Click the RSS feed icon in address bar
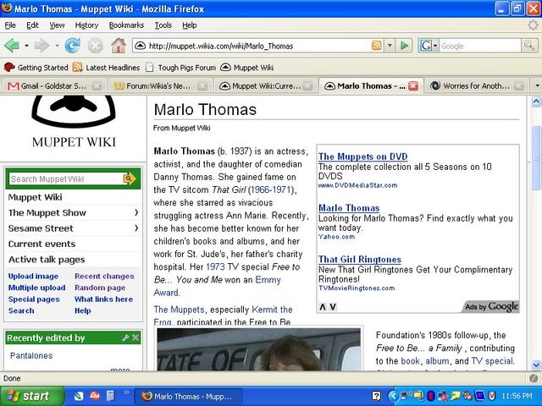This screenshot has height=406, width=542. coord(376,45)
